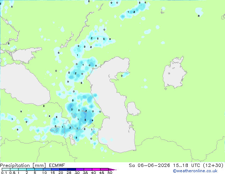Click the 25–30 mm navy legend swatch

pyautogui.click(x=71, y=169)
